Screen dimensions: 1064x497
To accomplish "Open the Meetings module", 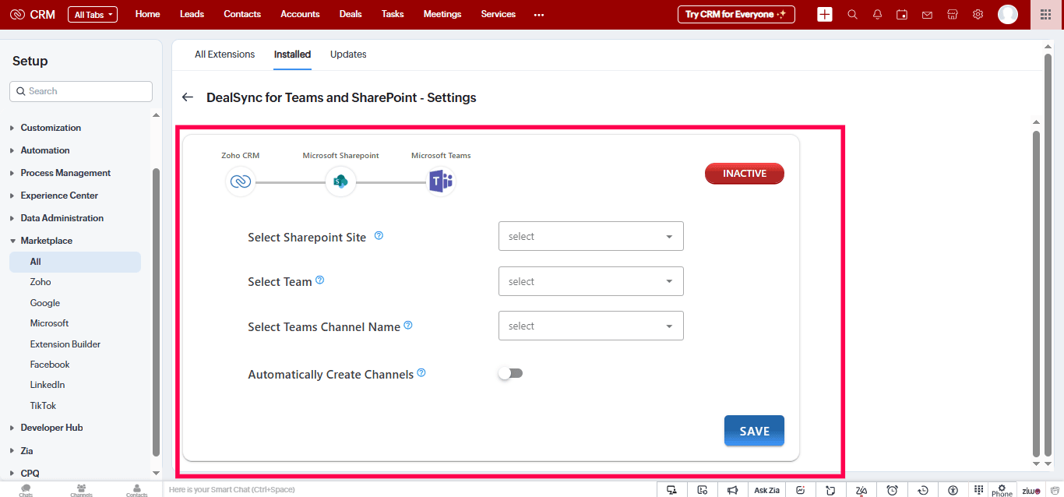I will [442, 14].
